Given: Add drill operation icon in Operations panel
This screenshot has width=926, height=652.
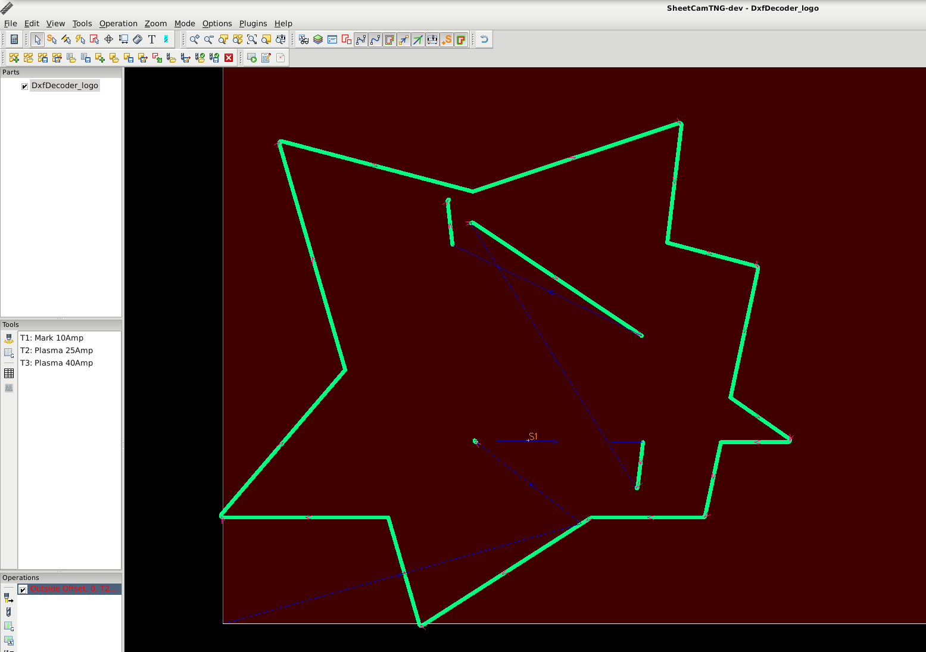Looking at the screenshot, I should [9, 612].
